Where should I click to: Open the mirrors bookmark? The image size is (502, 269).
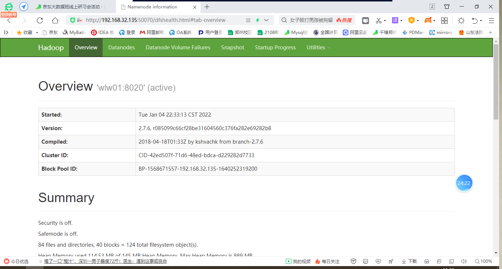[441, 33]
